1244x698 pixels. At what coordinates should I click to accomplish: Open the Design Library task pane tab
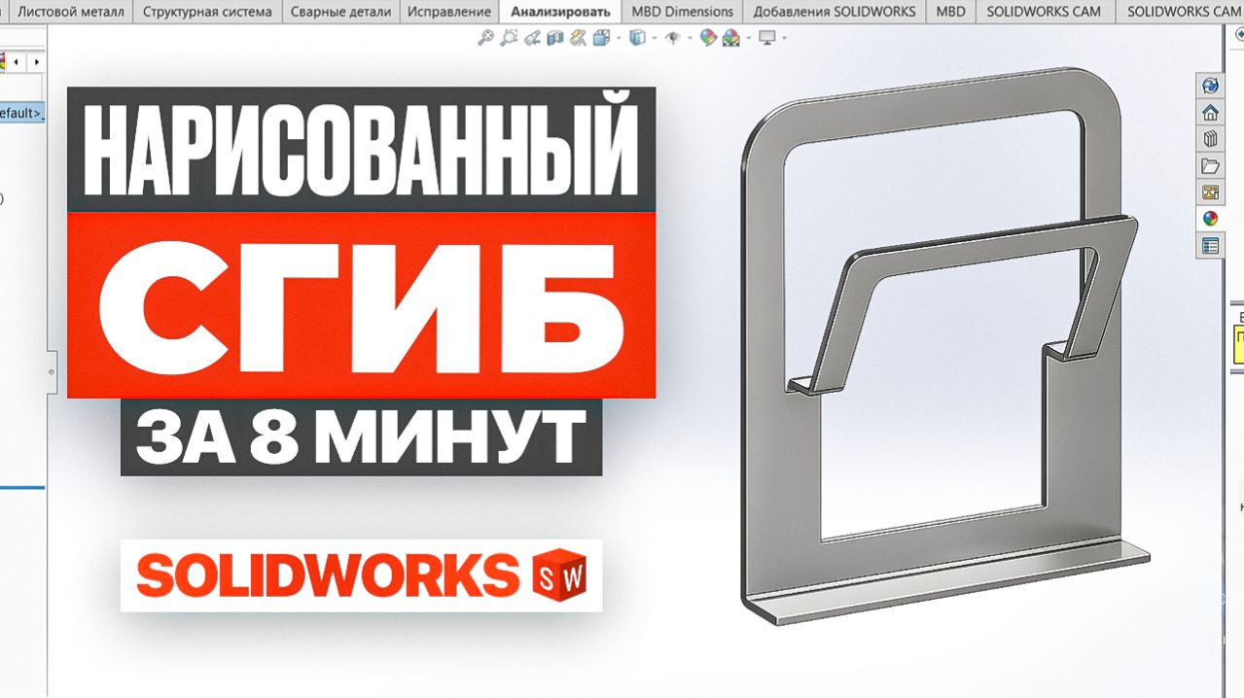(x=1210, y=138)
